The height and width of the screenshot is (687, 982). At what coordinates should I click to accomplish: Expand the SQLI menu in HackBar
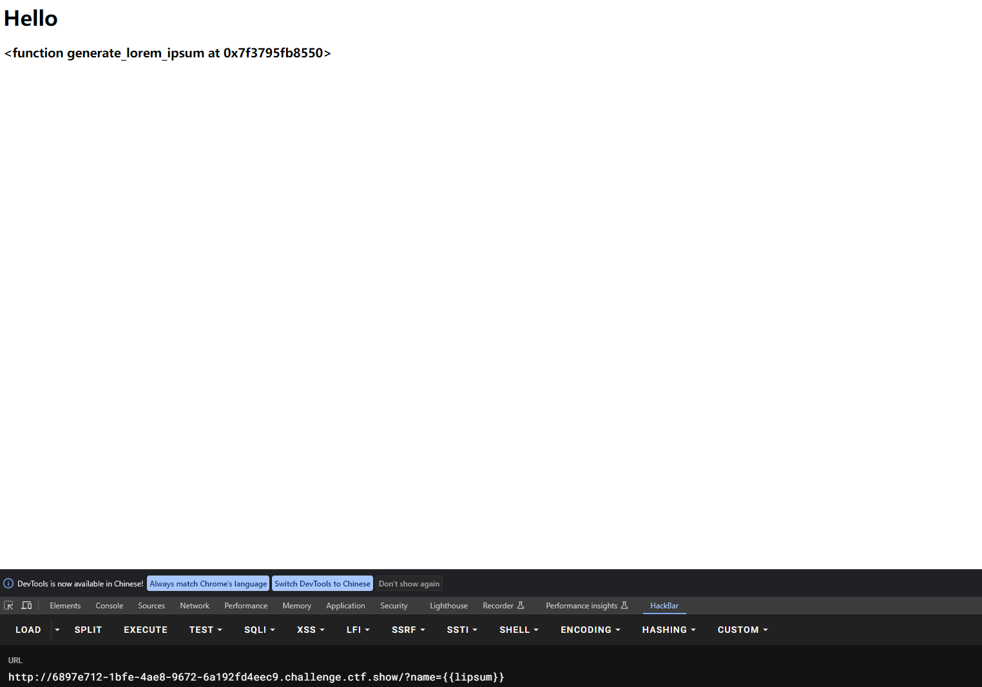(259, 630)
